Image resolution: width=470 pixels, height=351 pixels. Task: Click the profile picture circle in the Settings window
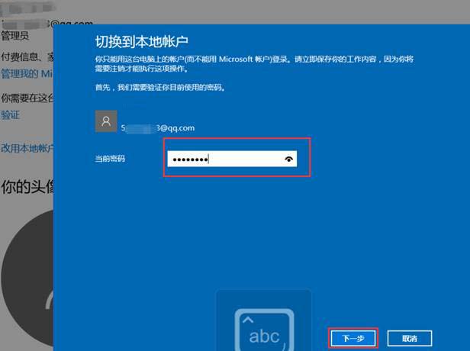pos(27,277)
